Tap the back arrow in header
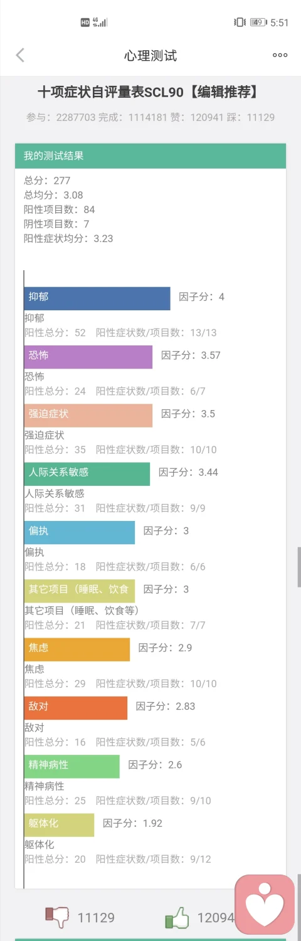The height and width of the screenshot is (941, 301). click(20, 55)
